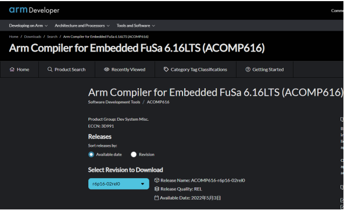Click the eye icon for Recently Viewed
This screenshot has height=210, width=344.
(x=106, y=70)
